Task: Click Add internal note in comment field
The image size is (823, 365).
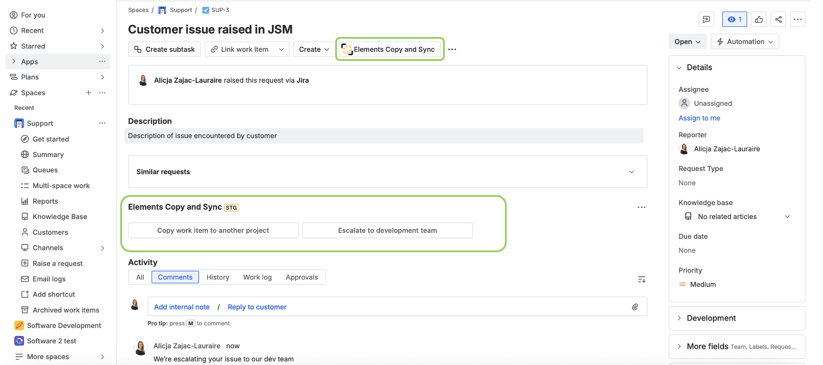Action: coord(182,307)
